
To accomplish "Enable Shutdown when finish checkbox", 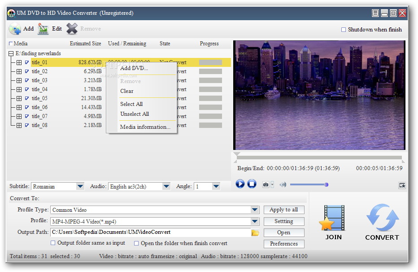I will click(x=344, y=30).
